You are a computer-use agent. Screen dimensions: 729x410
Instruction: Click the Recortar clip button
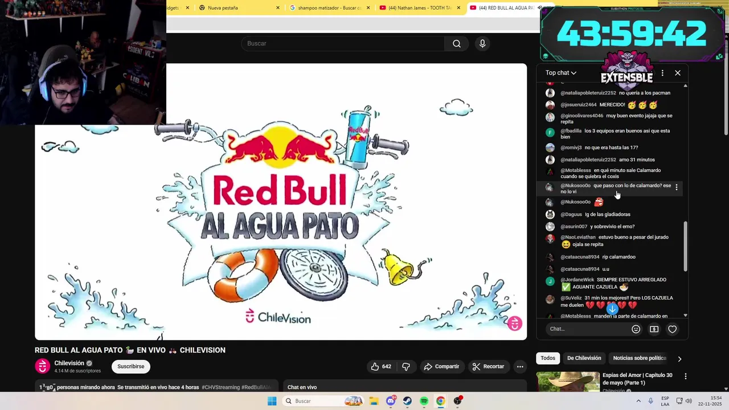coord(488,367)
